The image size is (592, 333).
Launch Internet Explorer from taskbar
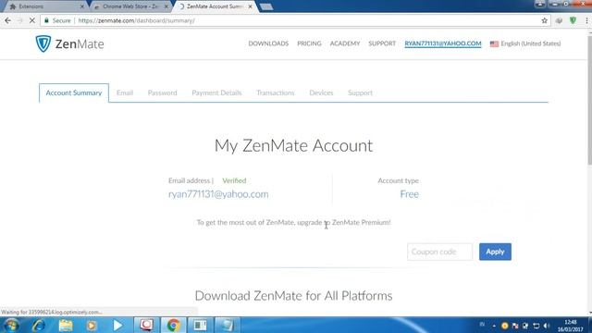(x=39, y=325)
